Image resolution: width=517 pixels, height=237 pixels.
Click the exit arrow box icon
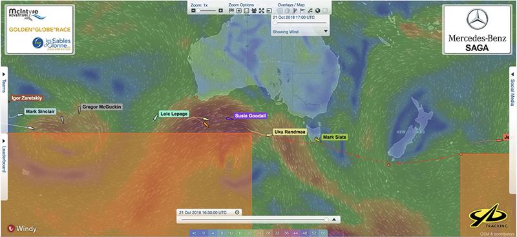click(269, 10)
